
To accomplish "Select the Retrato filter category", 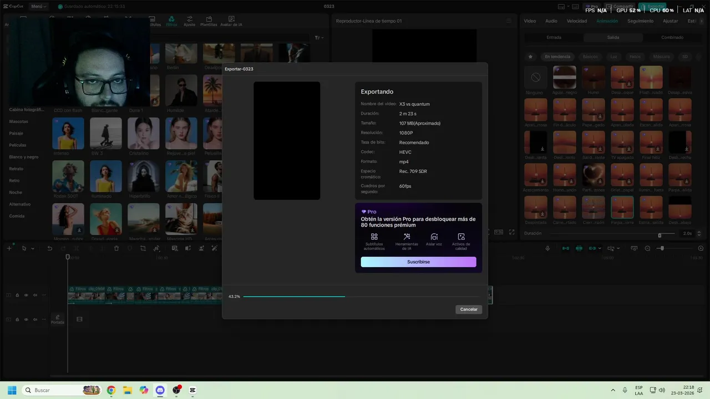I will tap(16, 168).
